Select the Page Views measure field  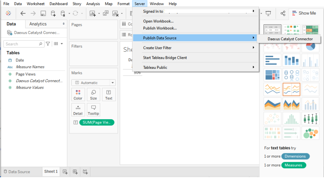(x=26, y=74)
